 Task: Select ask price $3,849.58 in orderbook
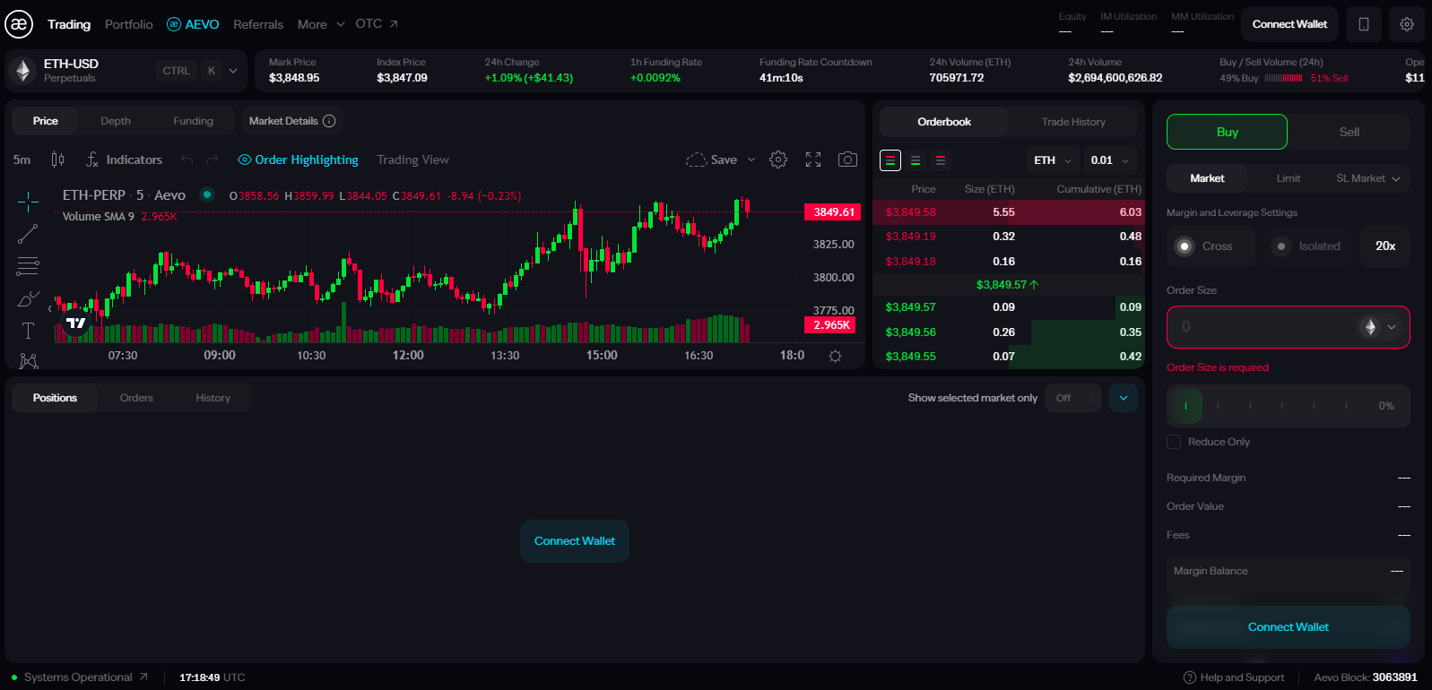tap(911, 212)
